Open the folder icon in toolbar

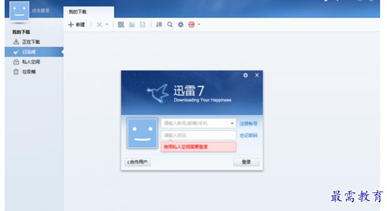point(132,25)
